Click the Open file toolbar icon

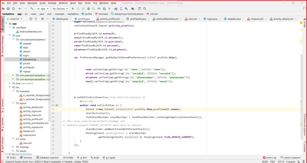pyautogui.click(x=3, y=9)
